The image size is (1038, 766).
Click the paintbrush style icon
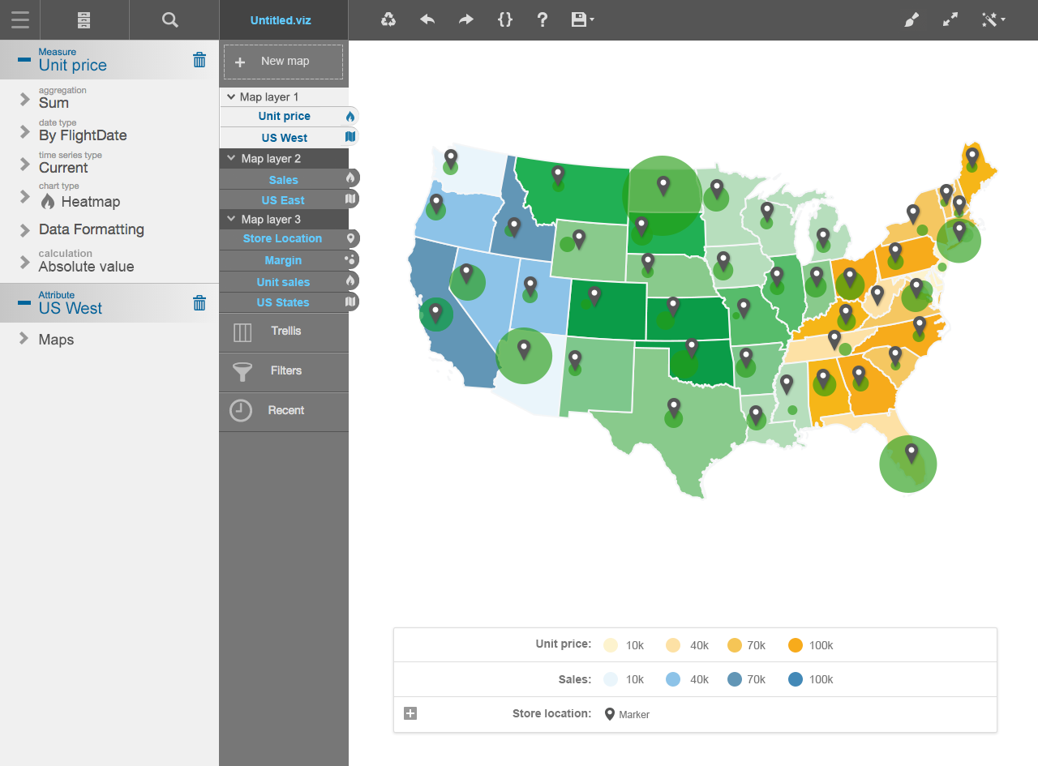911,19
